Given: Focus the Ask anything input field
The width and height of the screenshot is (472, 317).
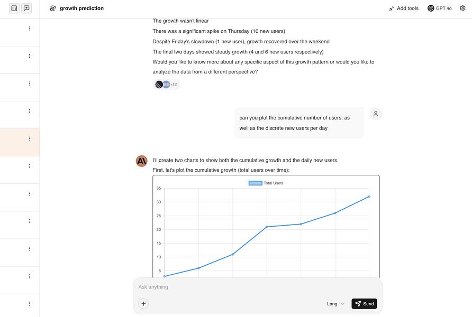Looking at the screenshot, I should coord(257,287).
